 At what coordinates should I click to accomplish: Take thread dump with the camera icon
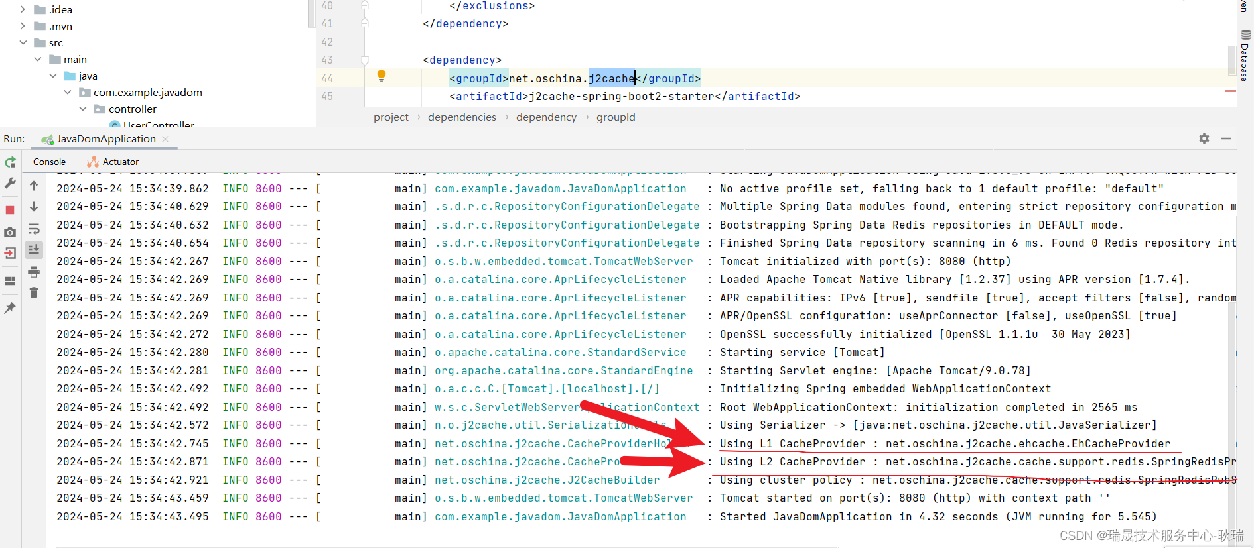(x=10, y=232)
